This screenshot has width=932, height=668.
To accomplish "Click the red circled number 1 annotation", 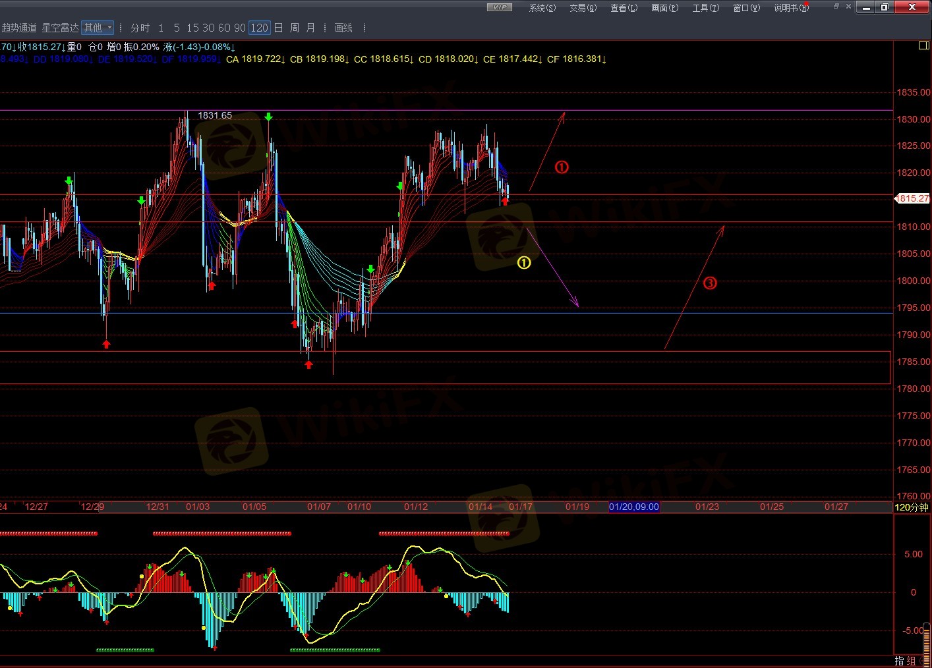I will tap(562, 167).
